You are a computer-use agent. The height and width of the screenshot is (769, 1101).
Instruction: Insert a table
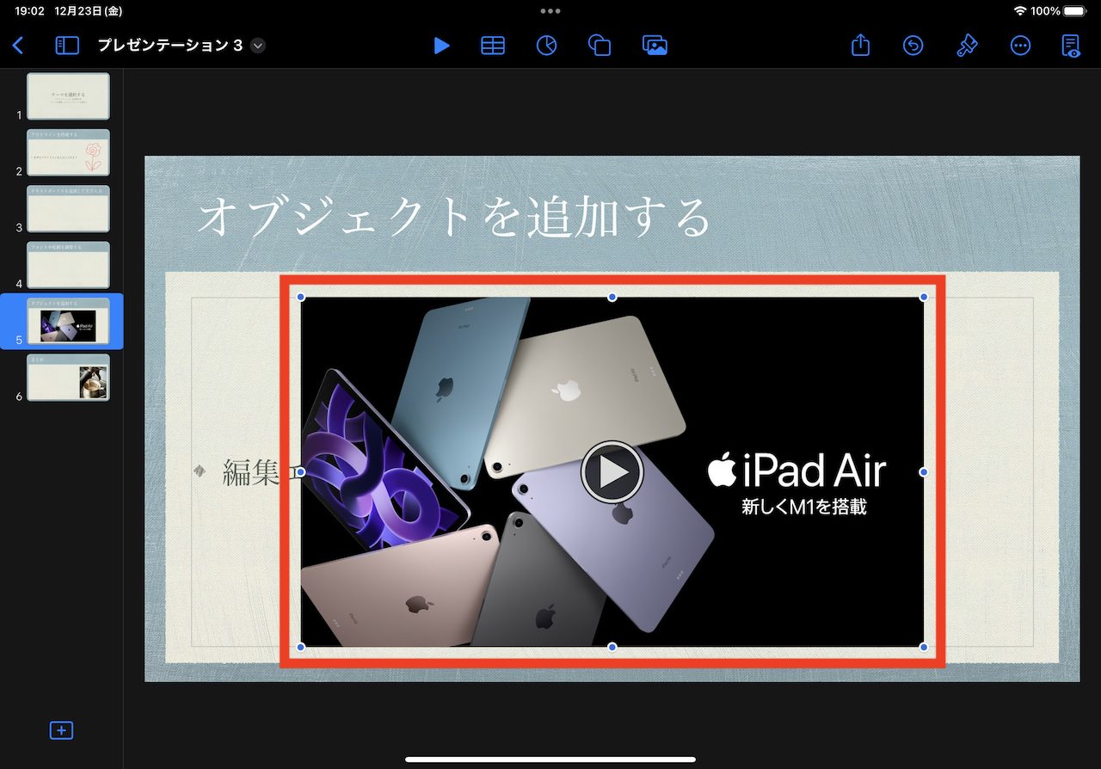point(493,46)
